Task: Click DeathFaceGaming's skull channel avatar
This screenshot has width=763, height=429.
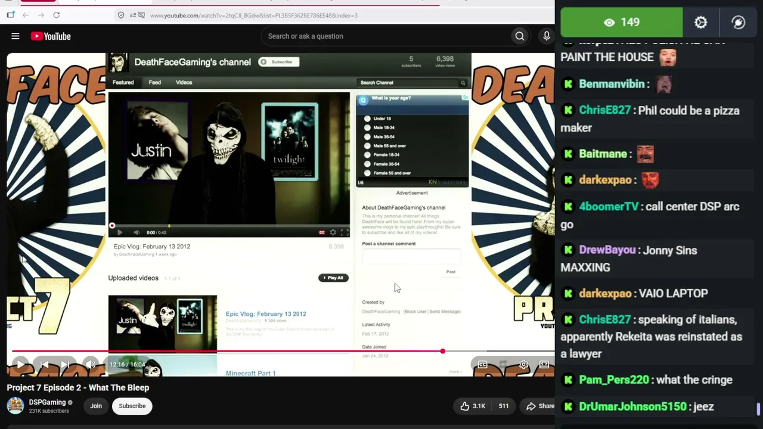Action: coord(118,63)
